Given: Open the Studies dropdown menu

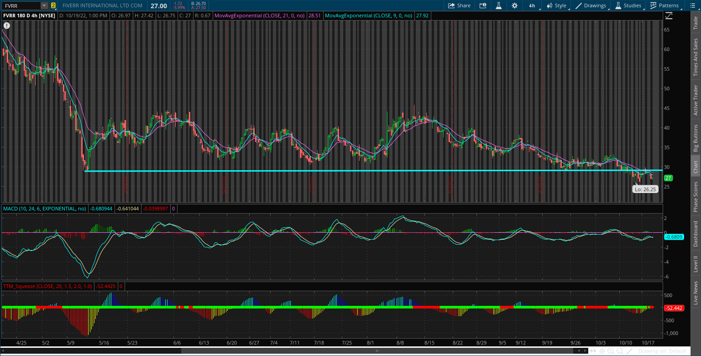Looking at the screenshot, I should (629, 5).
